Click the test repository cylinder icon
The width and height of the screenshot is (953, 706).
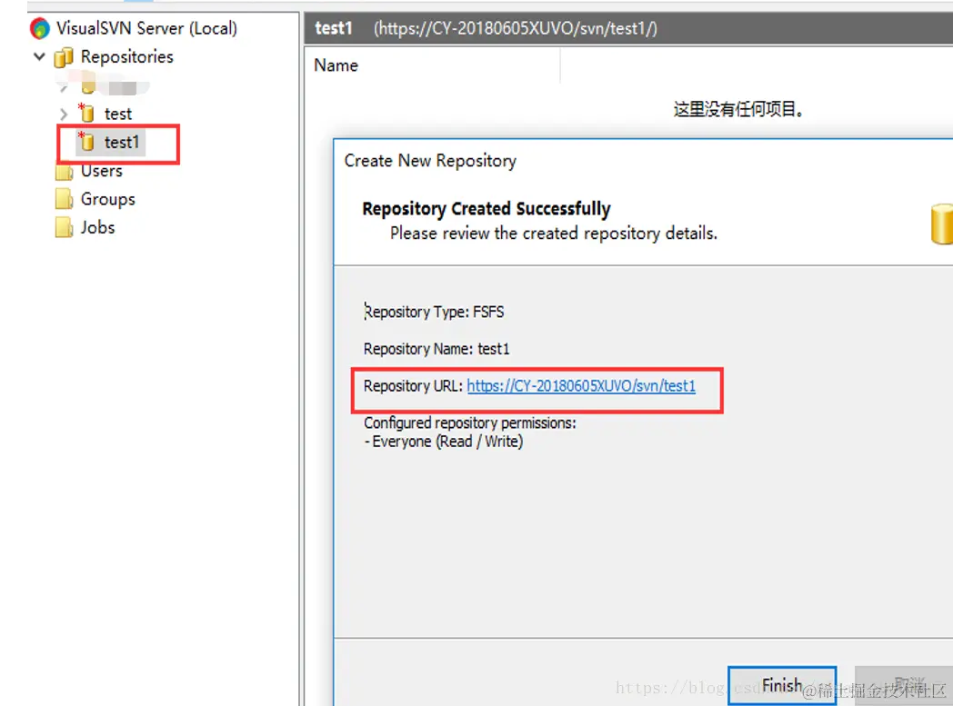(87, 113)
